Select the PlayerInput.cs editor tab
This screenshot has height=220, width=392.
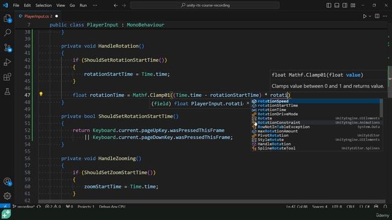point(38,16)
